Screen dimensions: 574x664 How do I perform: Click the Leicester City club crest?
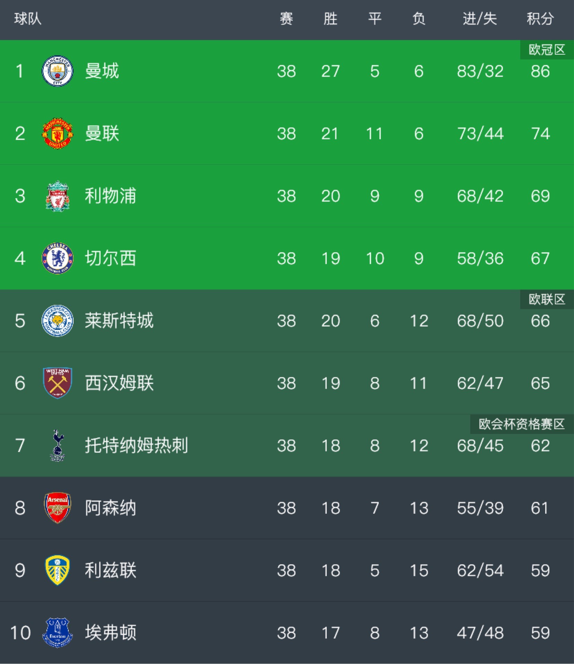click(x=57, y=321)
